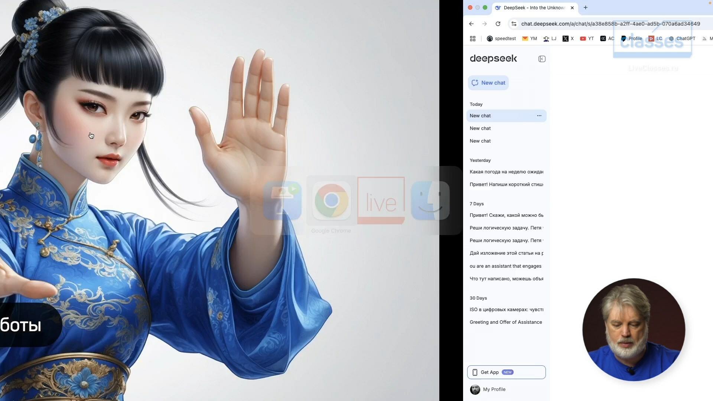
Task: Go back in Chrome
Action: click(x=471, y=24)
